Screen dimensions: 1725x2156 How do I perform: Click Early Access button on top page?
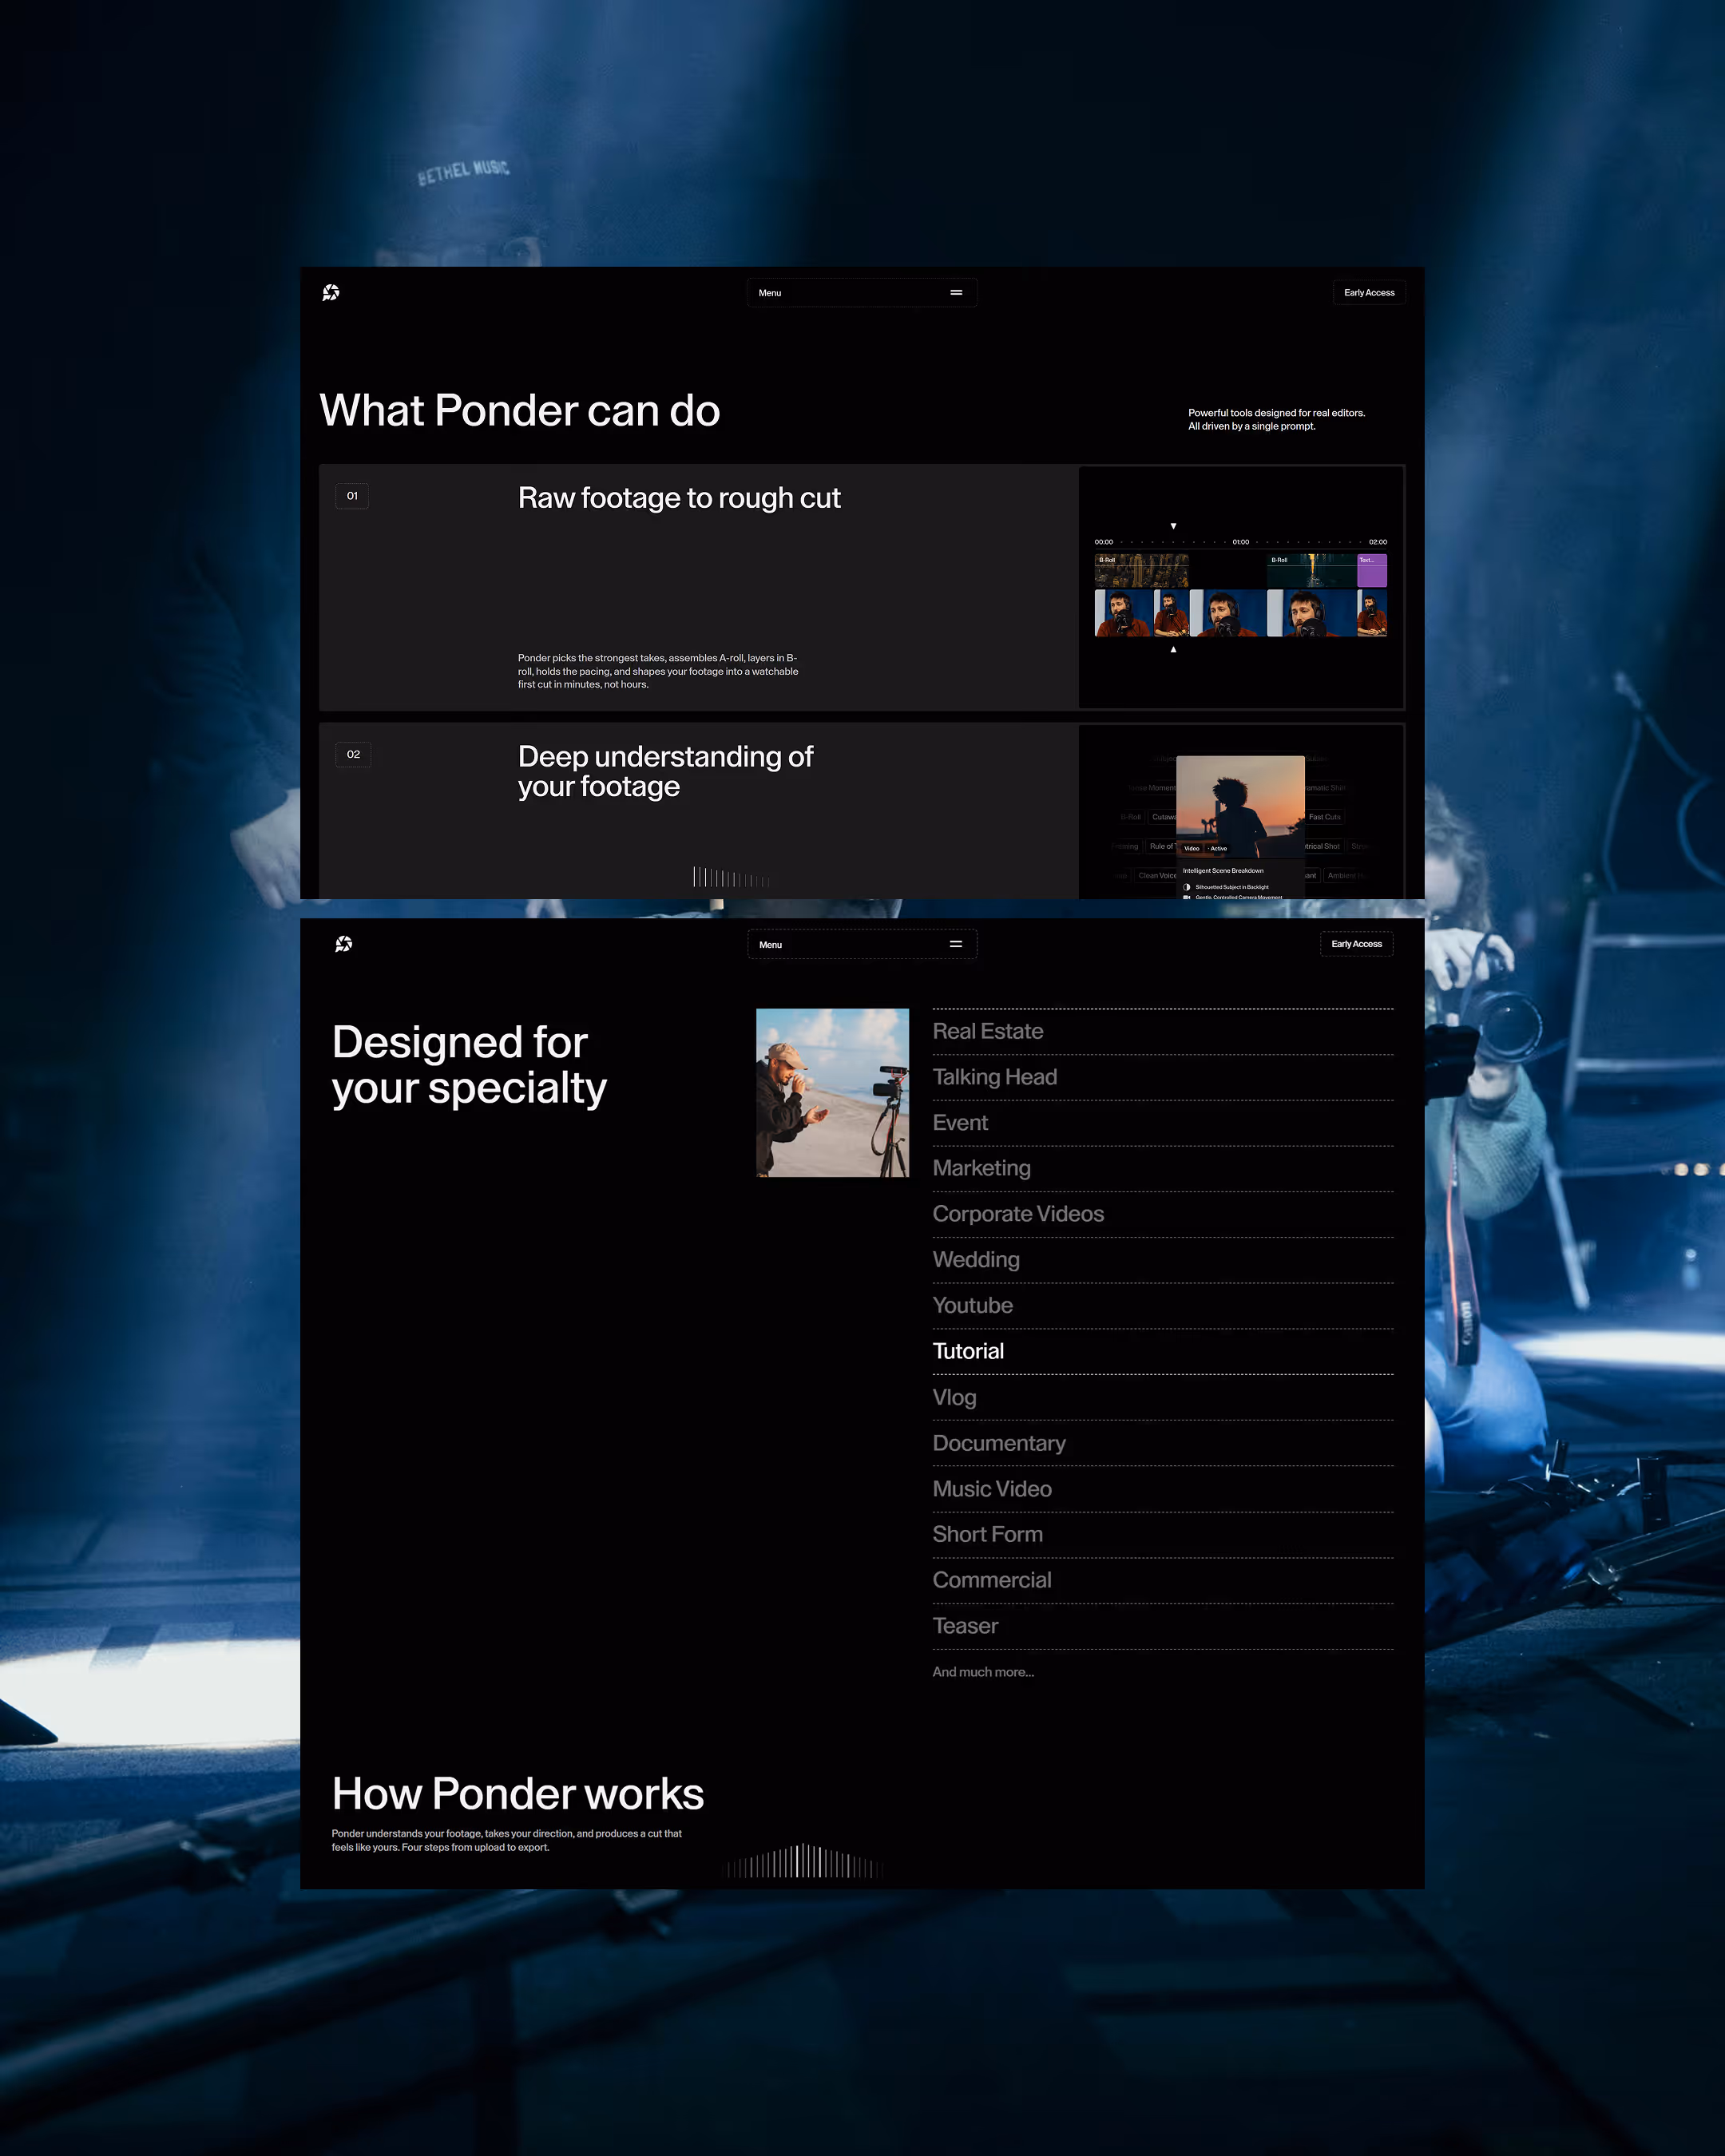pos(1369,293)
